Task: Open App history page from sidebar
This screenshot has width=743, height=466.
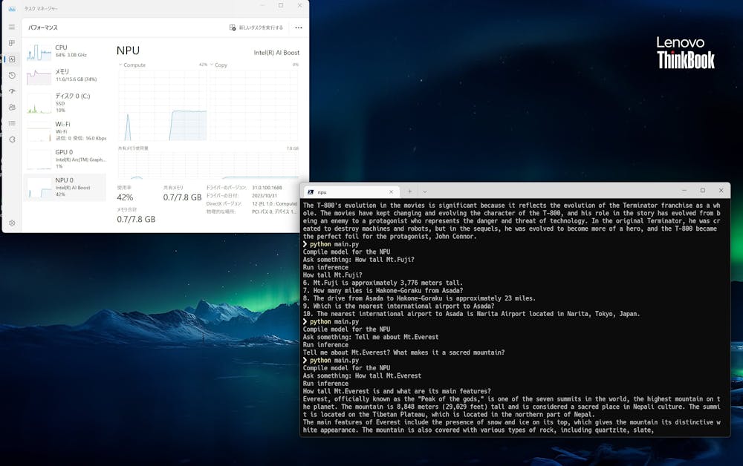Action: (x=12, y=75)
